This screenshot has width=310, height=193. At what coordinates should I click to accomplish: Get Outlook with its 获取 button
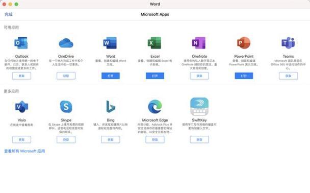click(21, 76)
